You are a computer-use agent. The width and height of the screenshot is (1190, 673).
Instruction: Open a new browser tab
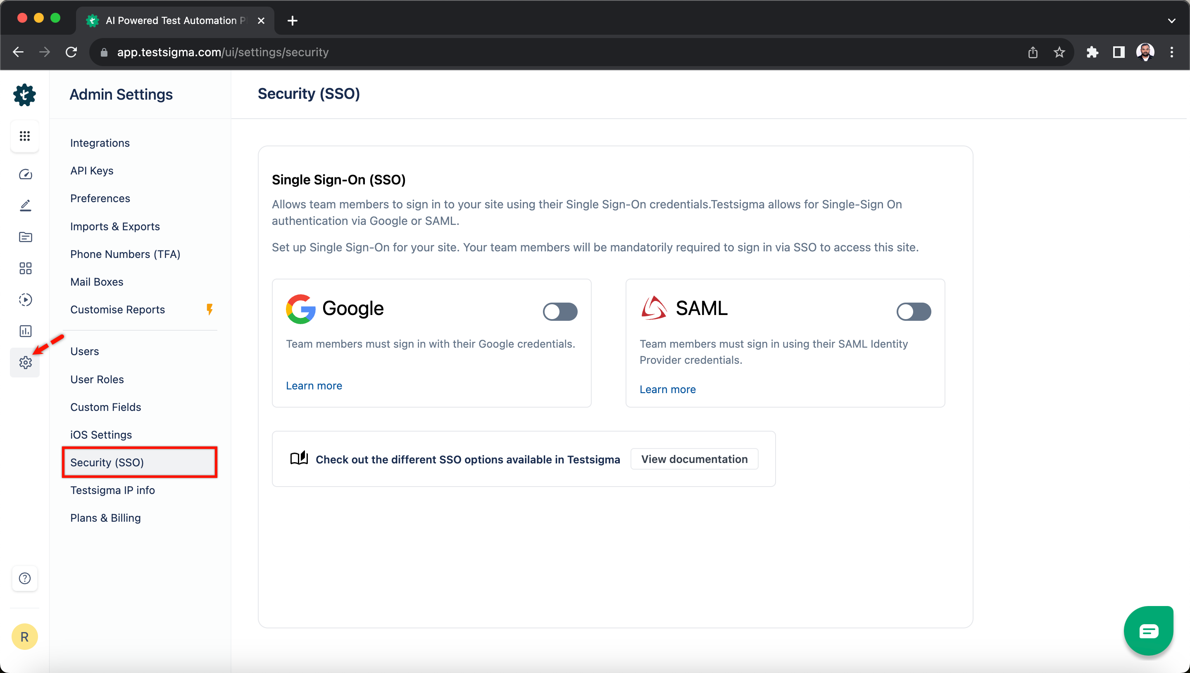pyautogui.click(x=292, y=20)
